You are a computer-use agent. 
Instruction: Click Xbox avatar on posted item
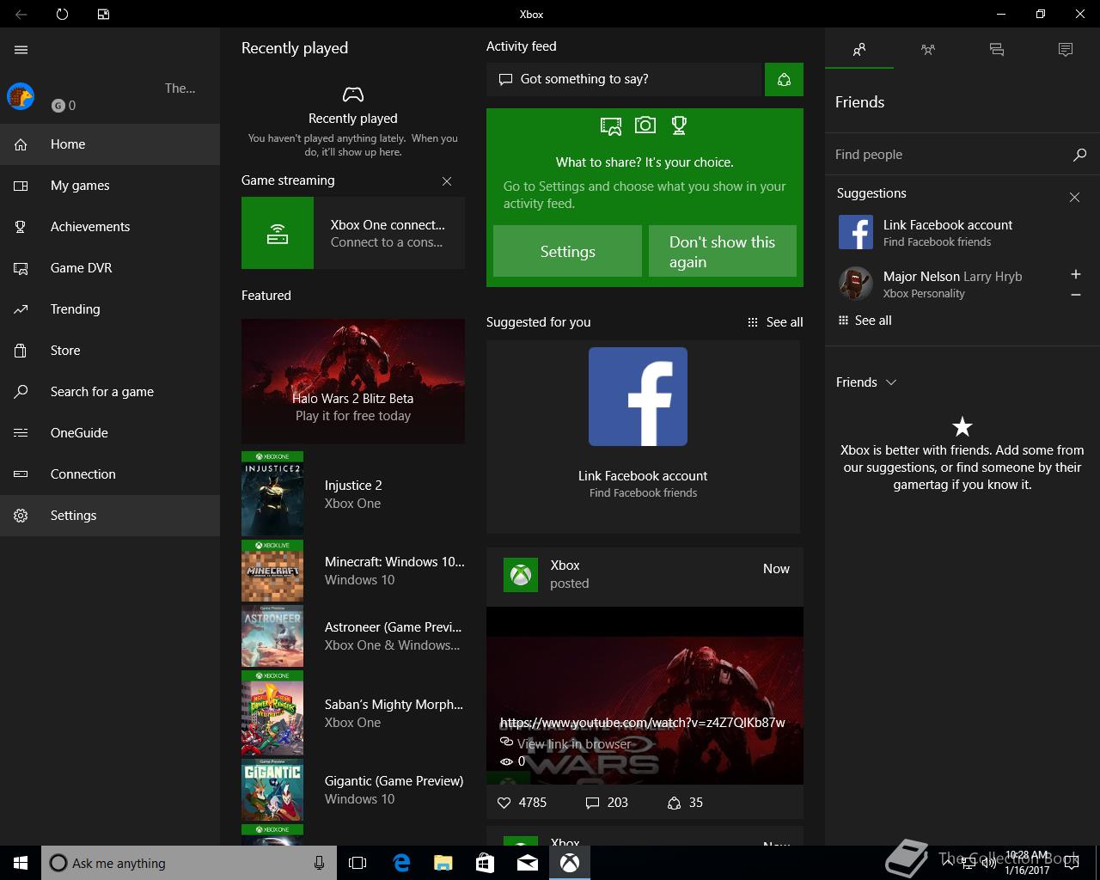pyautogui.click(x=521, y=574)
